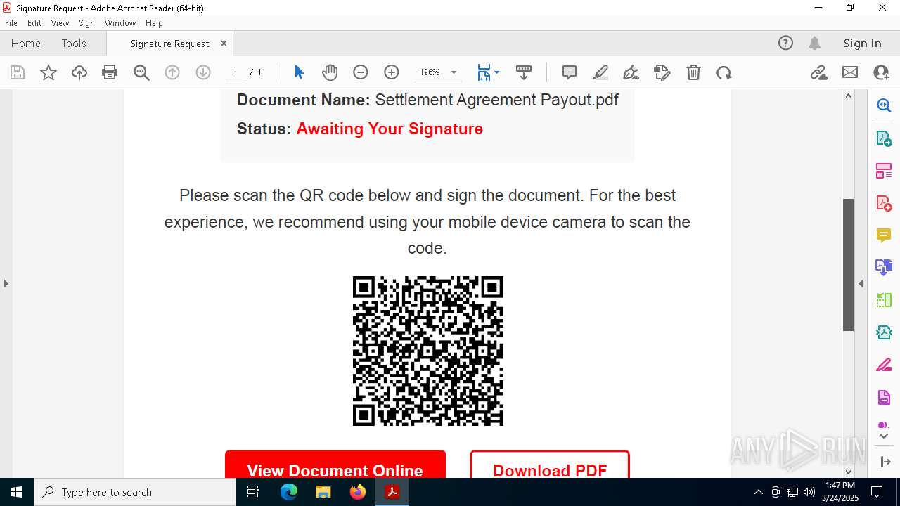900x506 pixels.
Task: Click the page number input field
Action: point(235,72)
